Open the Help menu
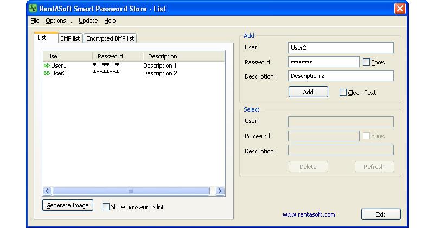The width and height of the screenshot is (434, 228). [110, 21]
